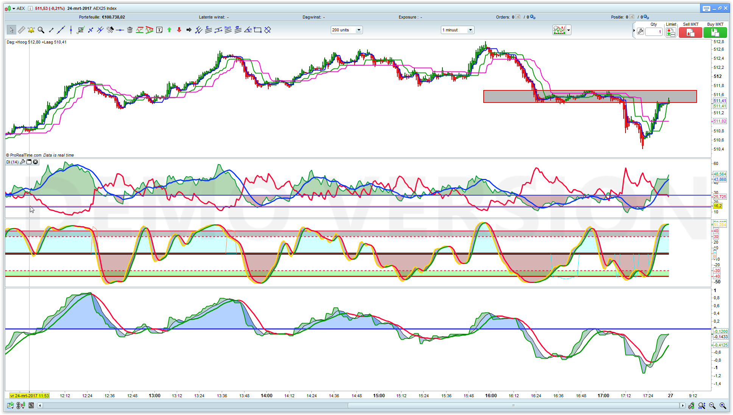This screenshot has height=415, width=733.
Task: Open the Limiet order button
Action: (x=671, y=33)
